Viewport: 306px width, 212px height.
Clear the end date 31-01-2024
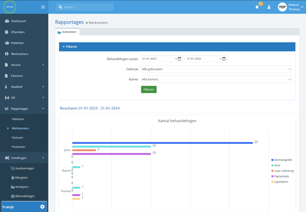(x=220, y=59)
